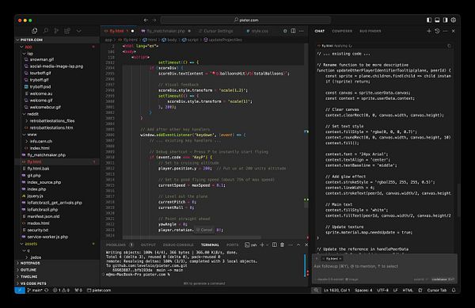This screenshot has height=308, width=475.
Task: Switch to the style.css editor tab
Action: [260, 31]
